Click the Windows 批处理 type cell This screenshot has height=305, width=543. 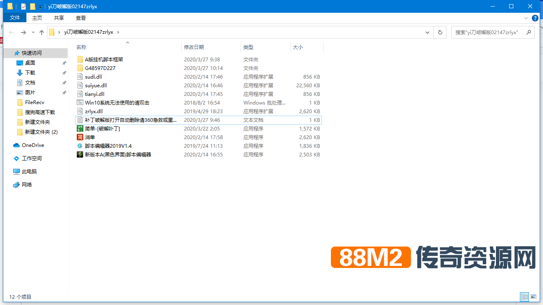[264, 102]
